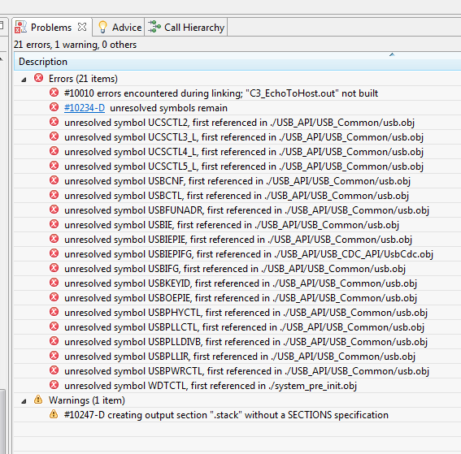461x454 pixels.
Task: Collapse the Errors (21 items) group
Action: click(24, 80)
